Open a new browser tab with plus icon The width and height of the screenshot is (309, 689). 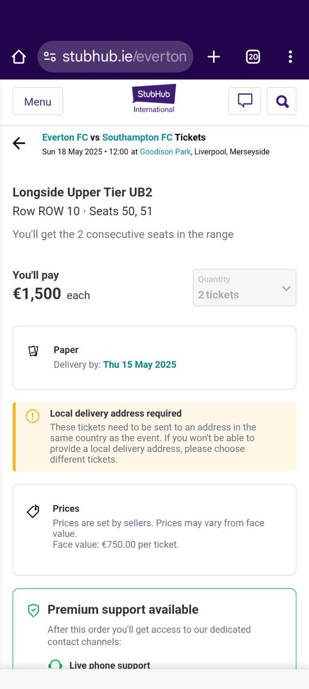coord(214,57)
